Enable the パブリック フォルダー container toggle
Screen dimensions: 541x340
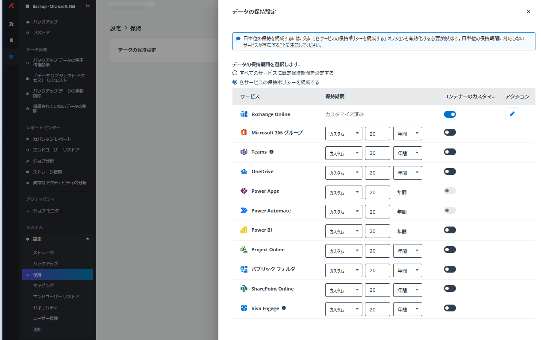[x=450, y=269]
